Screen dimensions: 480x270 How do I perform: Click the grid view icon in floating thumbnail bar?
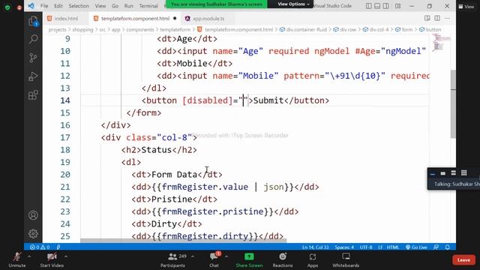(x=463, y=173)
